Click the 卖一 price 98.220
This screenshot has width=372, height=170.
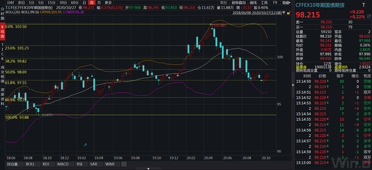coord(326,22)
